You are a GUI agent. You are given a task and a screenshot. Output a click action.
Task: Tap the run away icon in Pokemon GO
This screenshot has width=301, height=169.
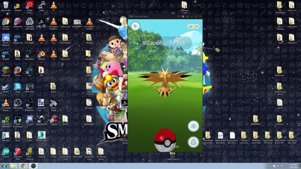pos(135,26)
